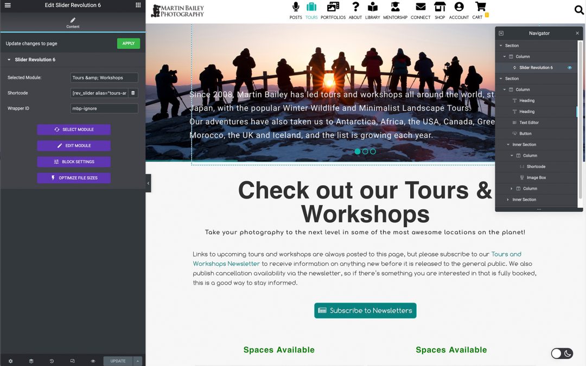
Task: Click the green Apply button
Action: 128,43
